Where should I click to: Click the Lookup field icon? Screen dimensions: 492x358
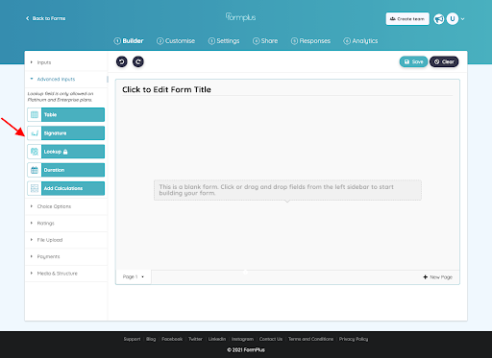pyautogui.click(x=35, y=152)
